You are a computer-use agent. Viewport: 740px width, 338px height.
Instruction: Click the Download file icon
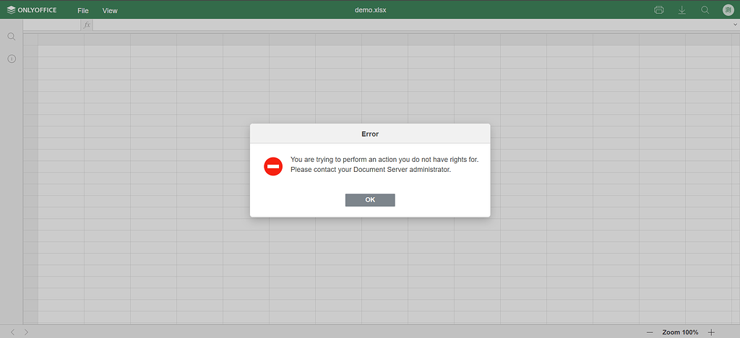(681, 10)
